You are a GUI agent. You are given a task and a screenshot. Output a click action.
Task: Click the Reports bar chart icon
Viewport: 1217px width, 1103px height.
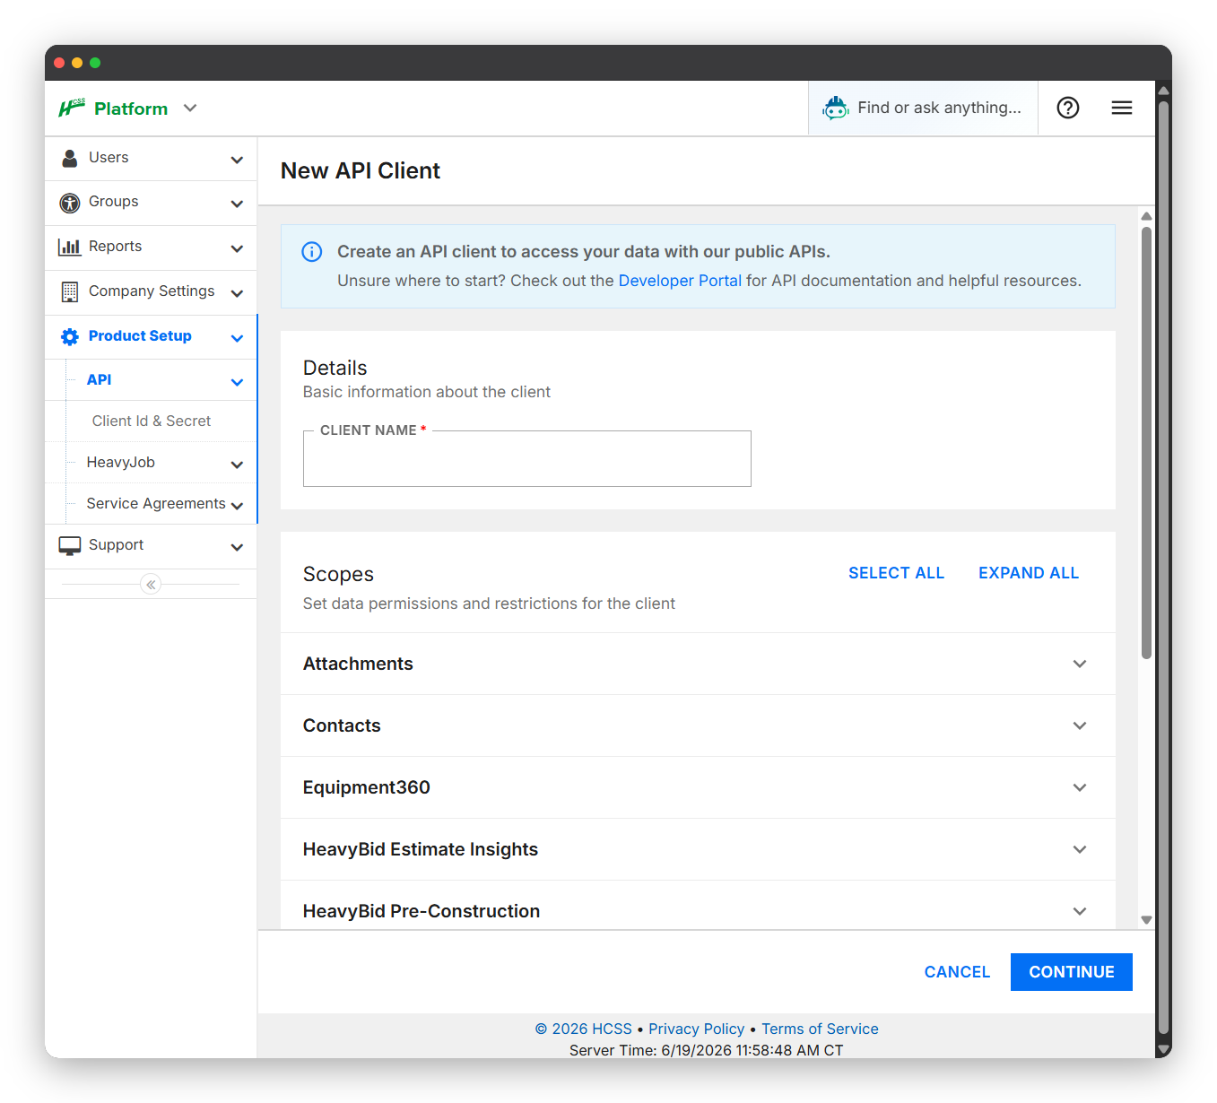(x=70, y=248)
